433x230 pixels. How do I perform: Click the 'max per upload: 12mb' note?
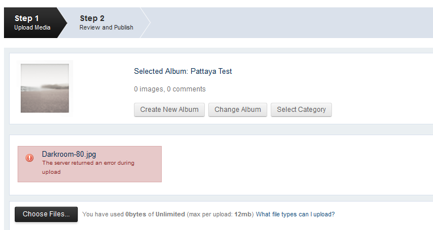click(x=220, y=214)
